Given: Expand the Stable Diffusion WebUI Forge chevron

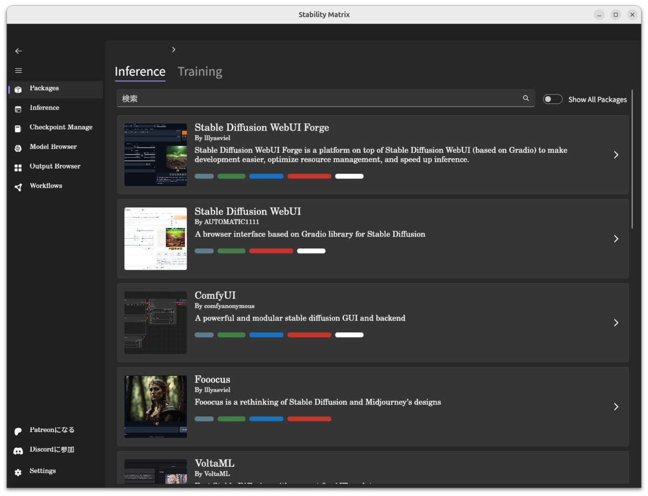Looking at the screenshot, I should tap(616, 155).
